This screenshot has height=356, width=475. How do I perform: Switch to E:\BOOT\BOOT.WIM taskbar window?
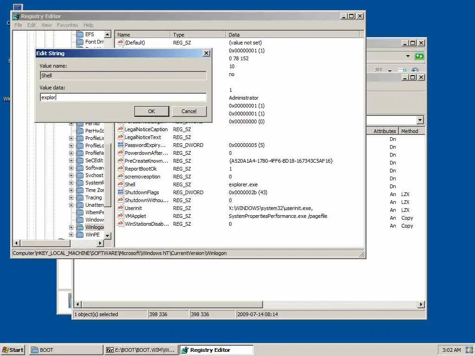[141, 350]
